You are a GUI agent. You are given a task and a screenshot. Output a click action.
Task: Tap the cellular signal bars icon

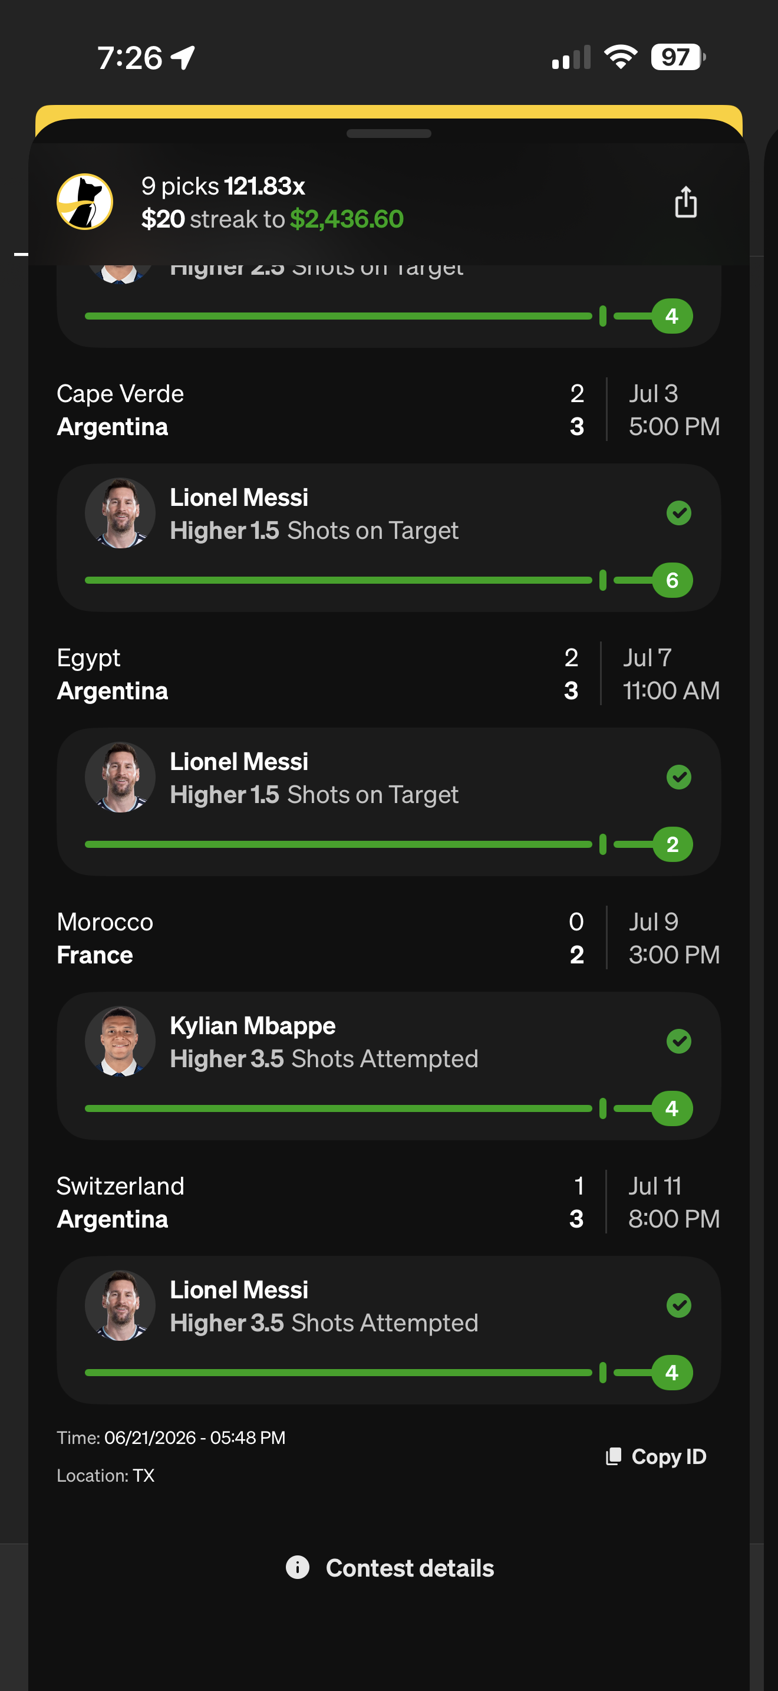571,57
